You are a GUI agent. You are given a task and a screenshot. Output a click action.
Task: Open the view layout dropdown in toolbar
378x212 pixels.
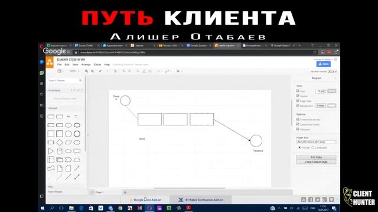tap(60, 71)
